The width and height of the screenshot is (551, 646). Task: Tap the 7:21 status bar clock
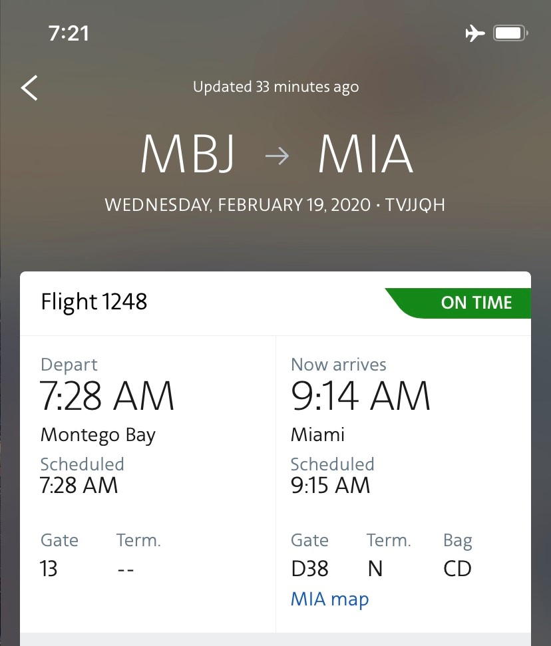(x=69, y=33)
